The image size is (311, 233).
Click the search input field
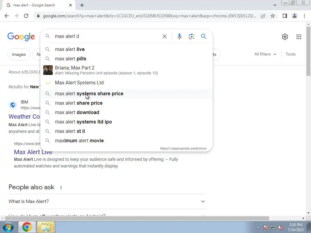tap(107, 36)
